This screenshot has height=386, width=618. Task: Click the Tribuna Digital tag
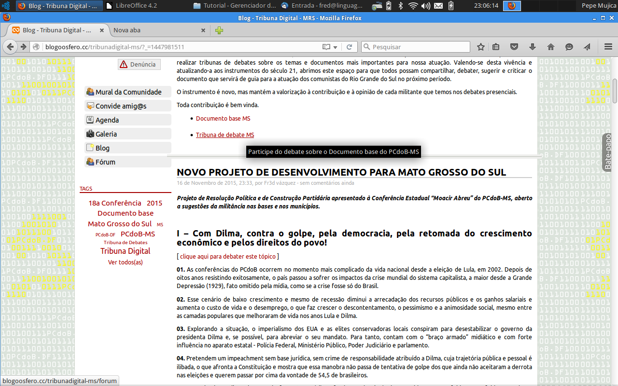coord(125,251)
